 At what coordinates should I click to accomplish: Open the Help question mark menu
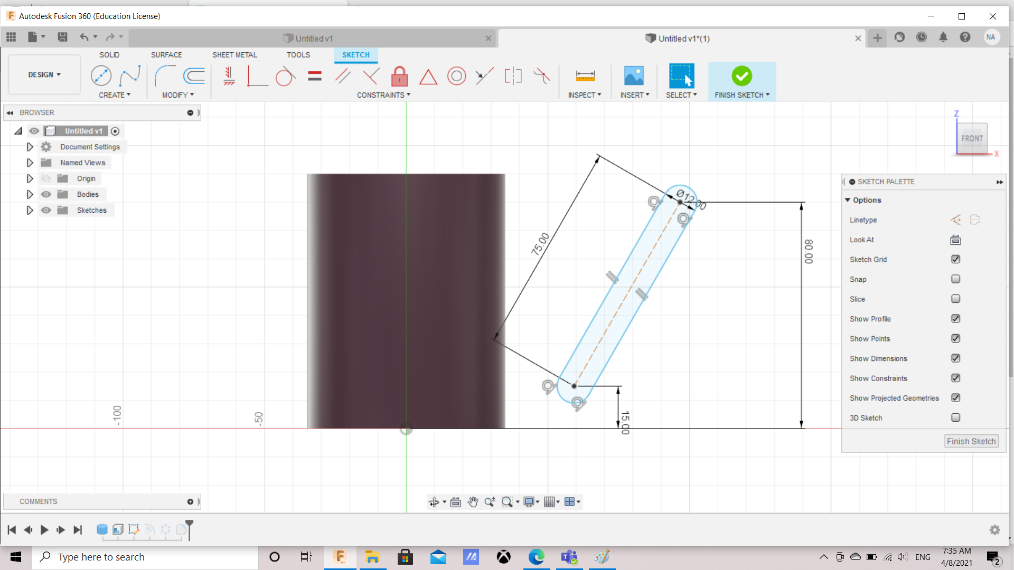pyautogui.click(x=965, y=37)
